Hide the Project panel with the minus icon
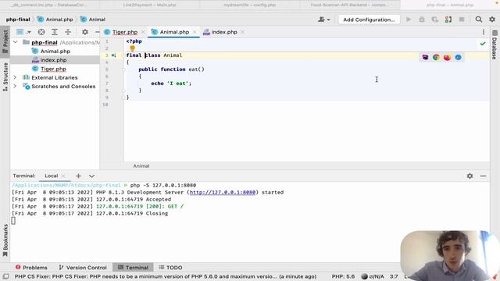Image resolution: width=500 pixels, height=281 pixels. point(97,32)
